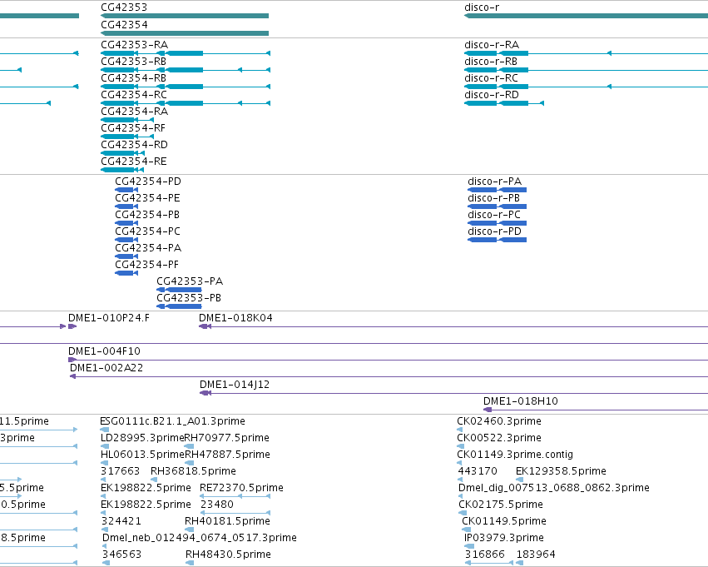This screenshot has height=567, width=708.
Task: Click EST label CK02460.3prime
Action: click(499, 421)
